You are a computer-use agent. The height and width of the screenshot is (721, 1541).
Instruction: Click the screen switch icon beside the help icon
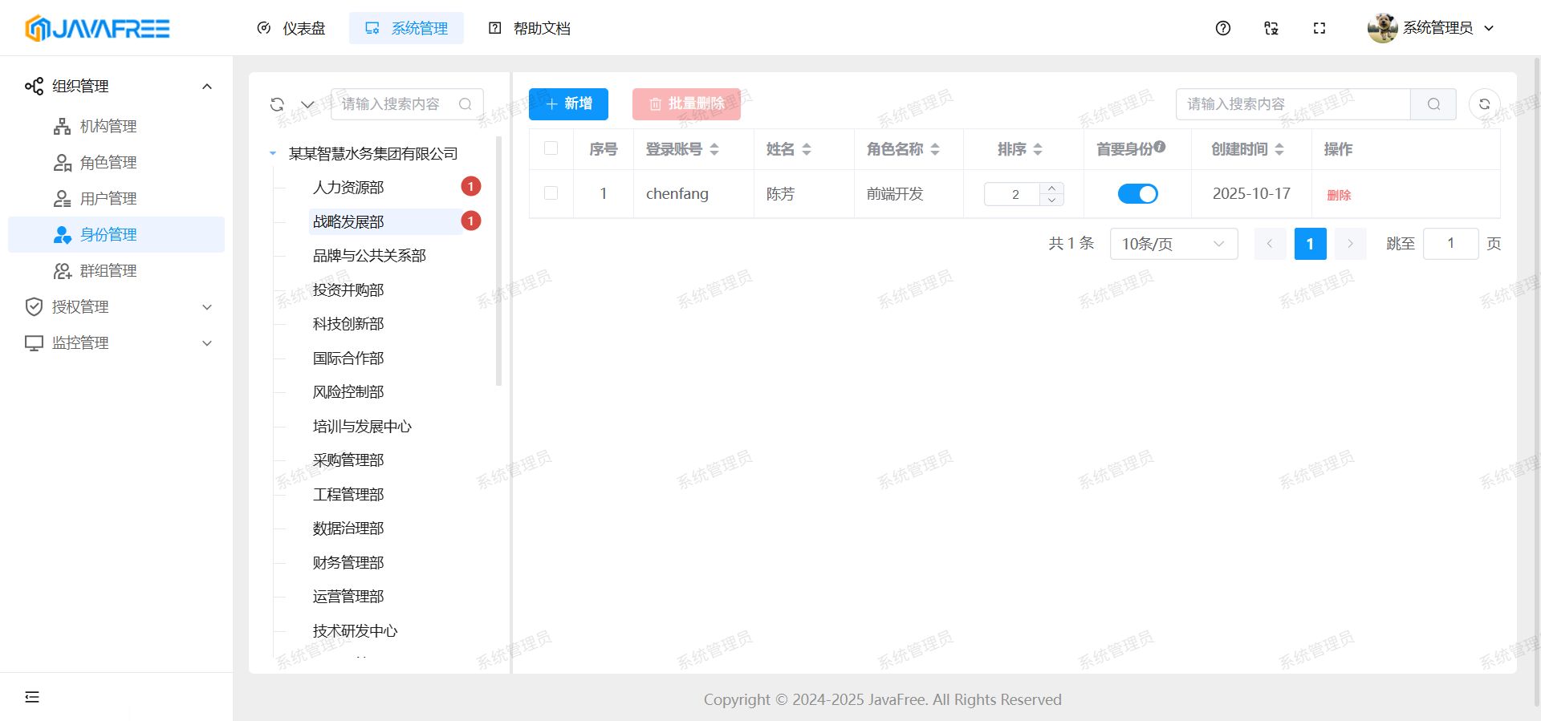pyautogui.click(x=1271, y=28)
